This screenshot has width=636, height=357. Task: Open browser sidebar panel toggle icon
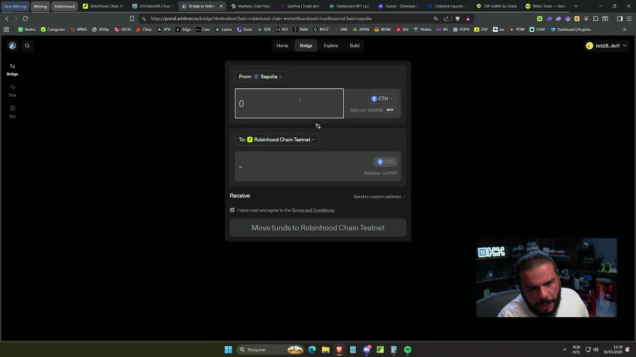tap(620, 18)
